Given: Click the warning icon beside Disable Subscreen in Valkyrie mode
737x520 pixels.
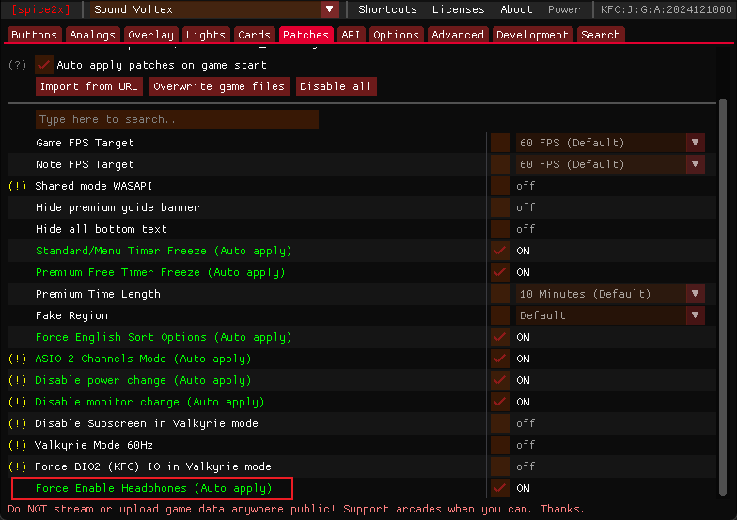Looking at the screenshot, I should point(17,423).
